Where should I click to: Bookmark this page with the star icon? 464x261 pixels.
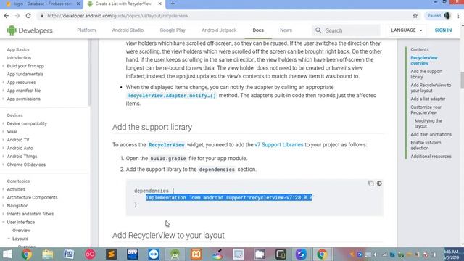pyautogui.click(x=415, y=16)
